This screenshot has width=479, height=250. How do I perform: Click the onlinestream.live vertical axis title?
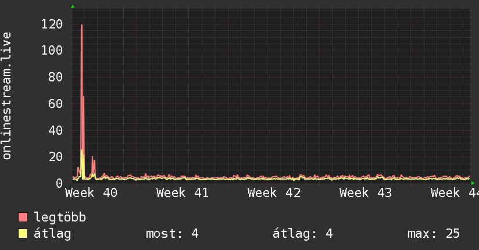coord(6,96)
